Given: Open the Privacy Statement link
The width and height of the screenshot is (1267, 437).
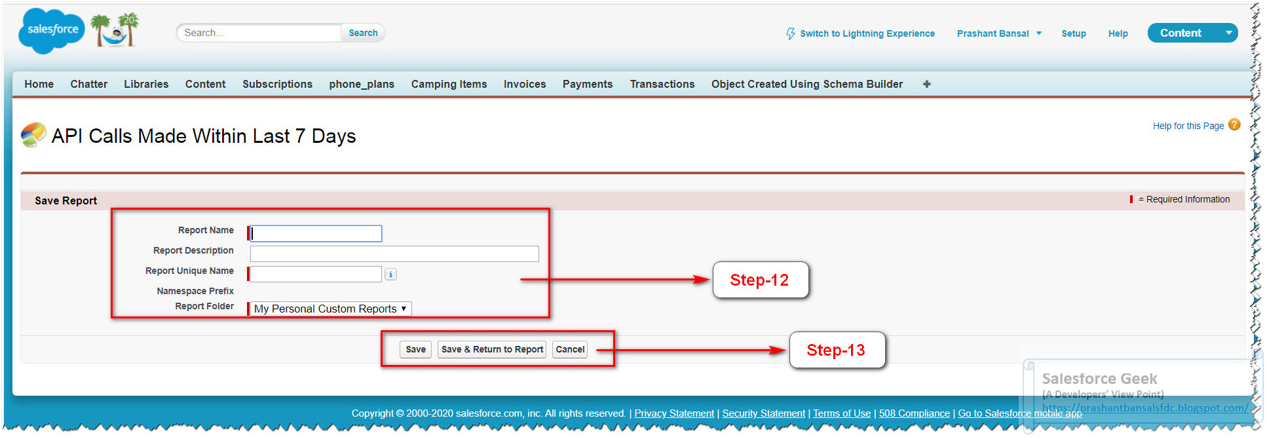Looking at the screenshot, I should (674, 413).
